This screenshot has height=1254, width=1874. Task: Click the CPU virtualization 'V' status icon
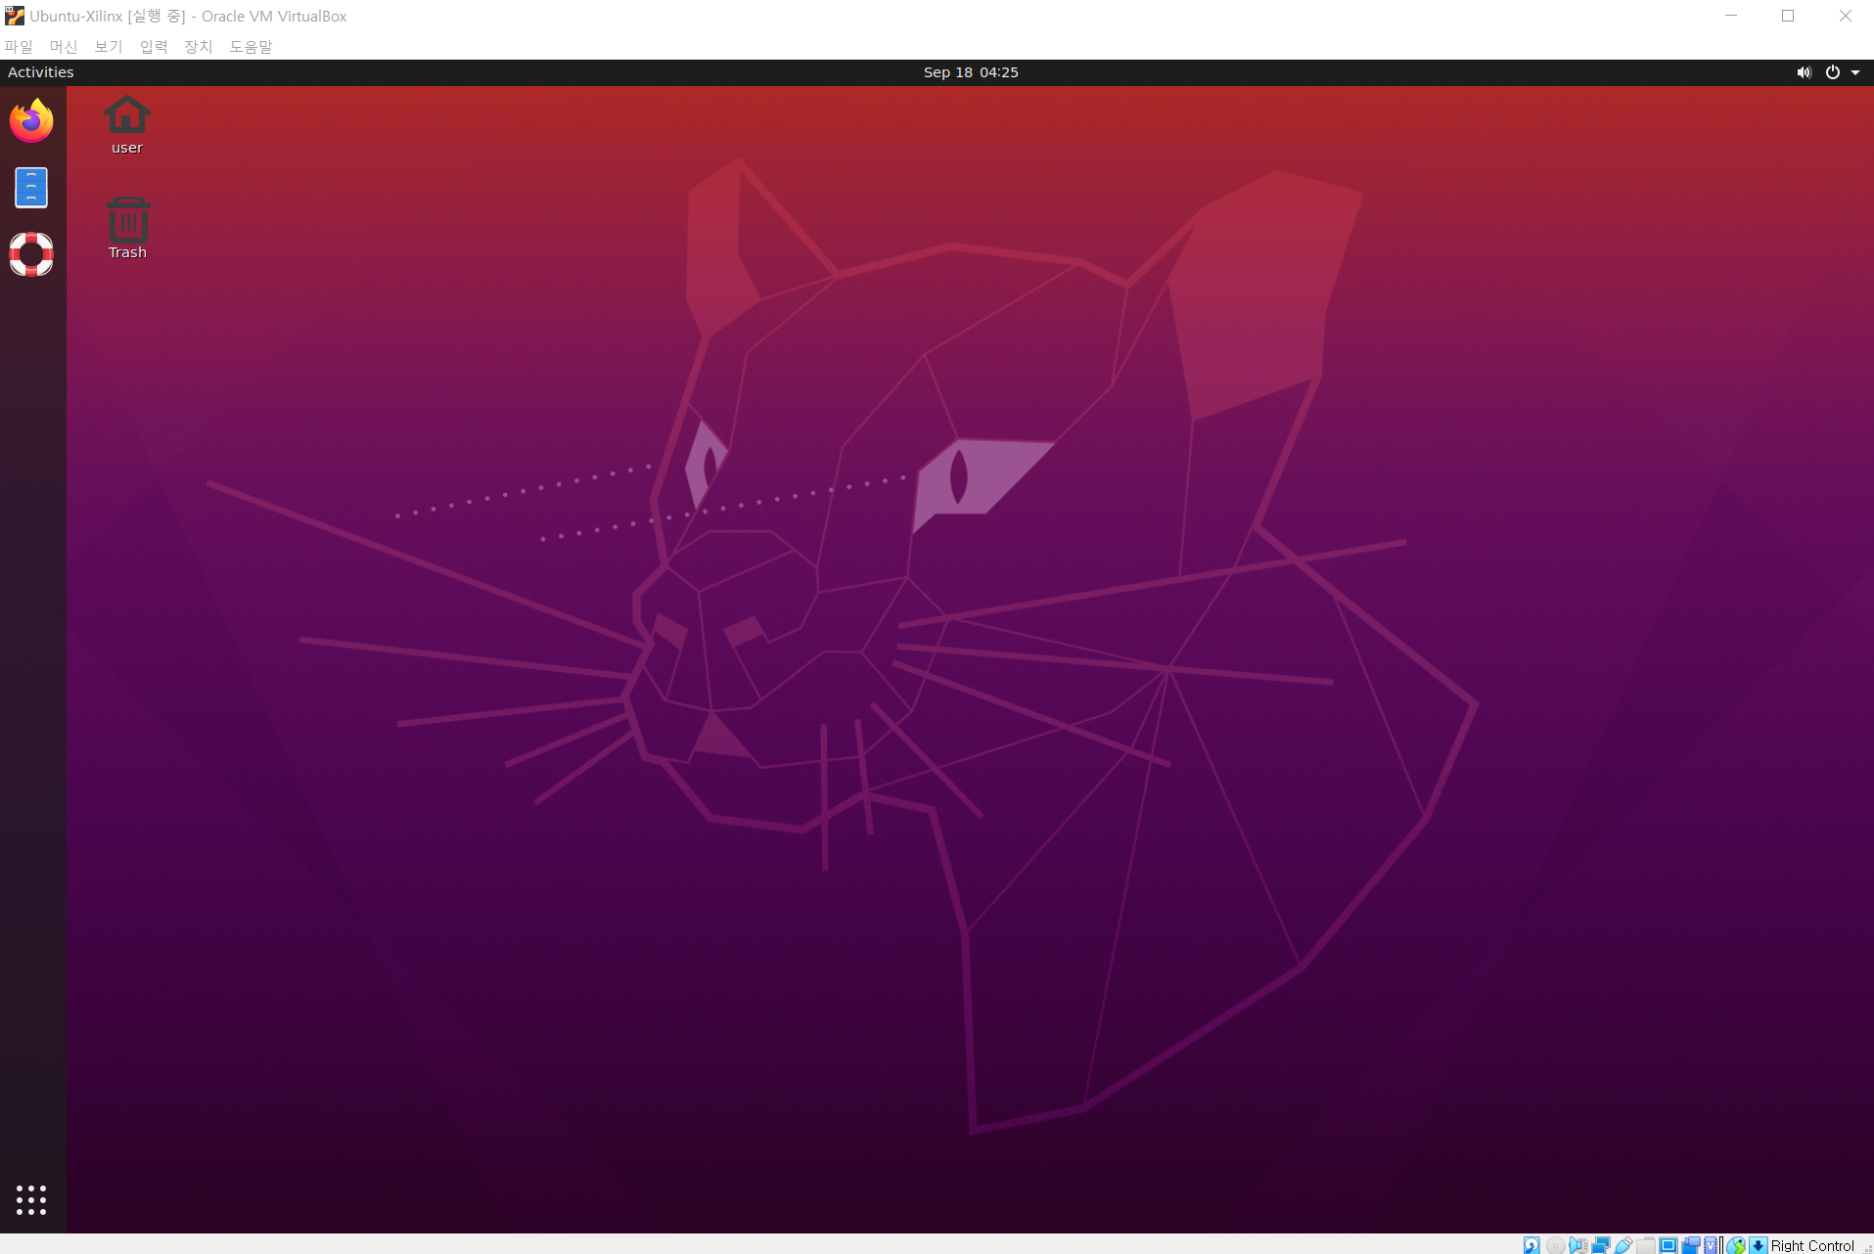tap(1711, 1245)
